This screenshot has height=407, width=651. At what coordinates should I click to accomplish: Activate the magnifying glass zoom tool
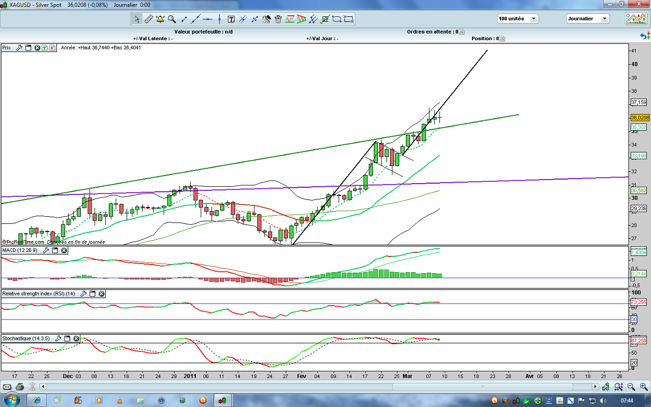pos(172,19)
